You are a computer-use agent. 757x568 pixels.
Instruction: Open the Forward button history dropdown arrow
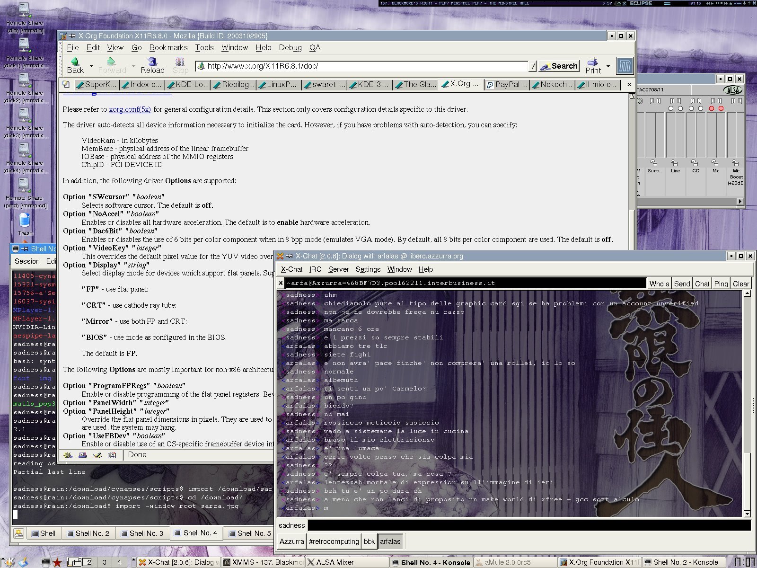(x=133, y=66)
